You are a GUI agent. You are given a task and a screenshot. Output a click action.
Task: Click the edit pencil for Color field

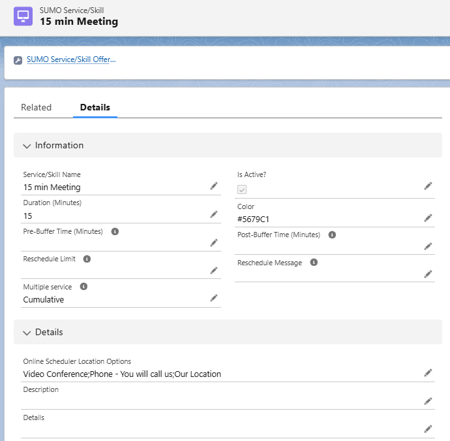(x=428, y=218)
